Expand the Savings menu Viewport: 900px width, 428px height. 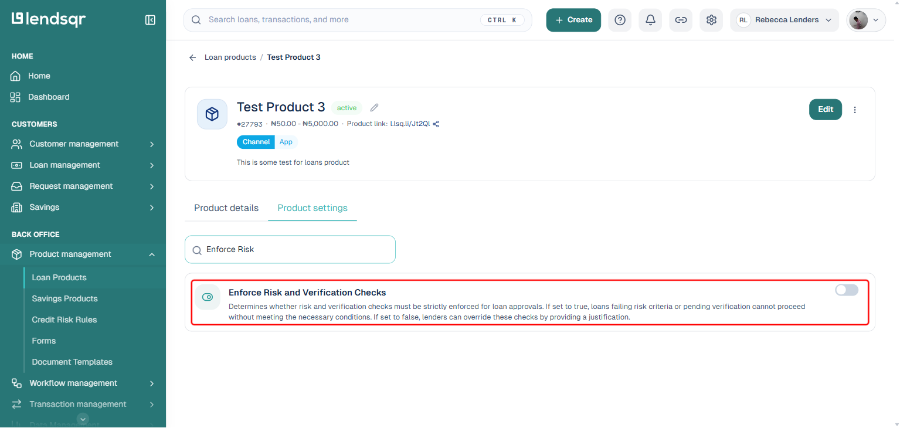click(x=83, y=208)
